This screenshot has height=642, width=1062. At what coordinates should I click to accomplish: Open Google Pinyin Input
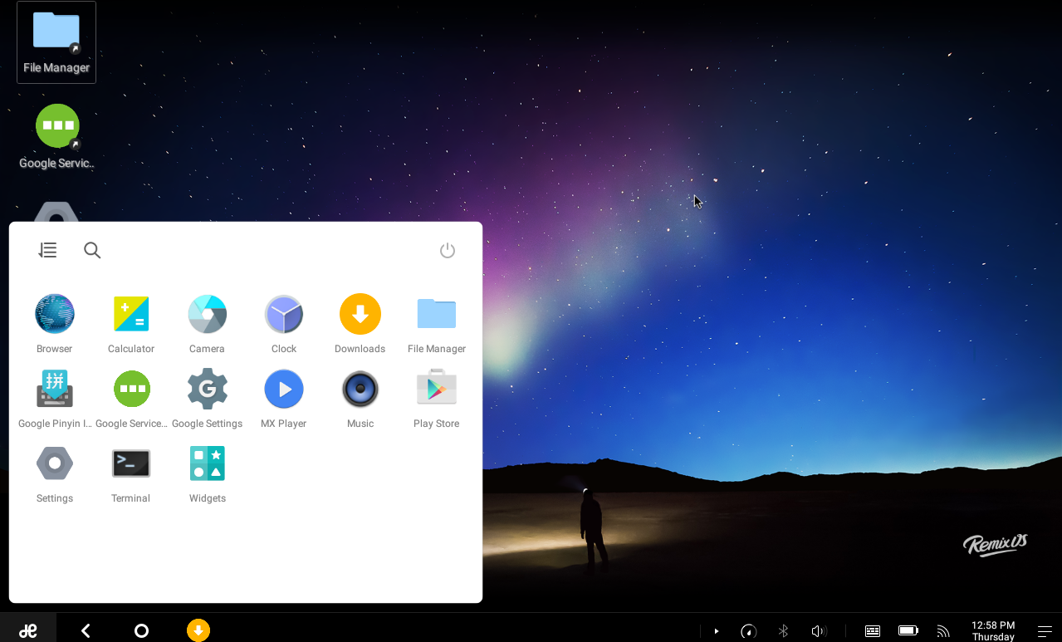54,389
